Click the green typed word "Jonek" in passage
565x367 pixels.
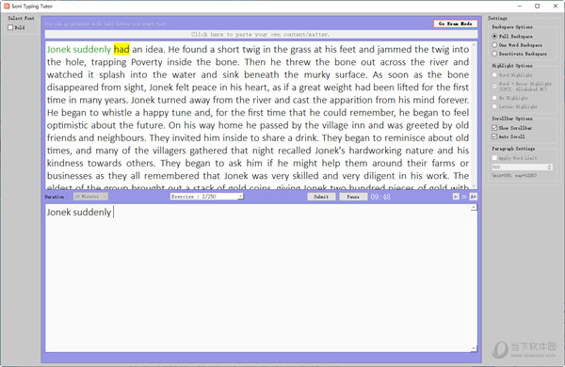coord(58,49)
